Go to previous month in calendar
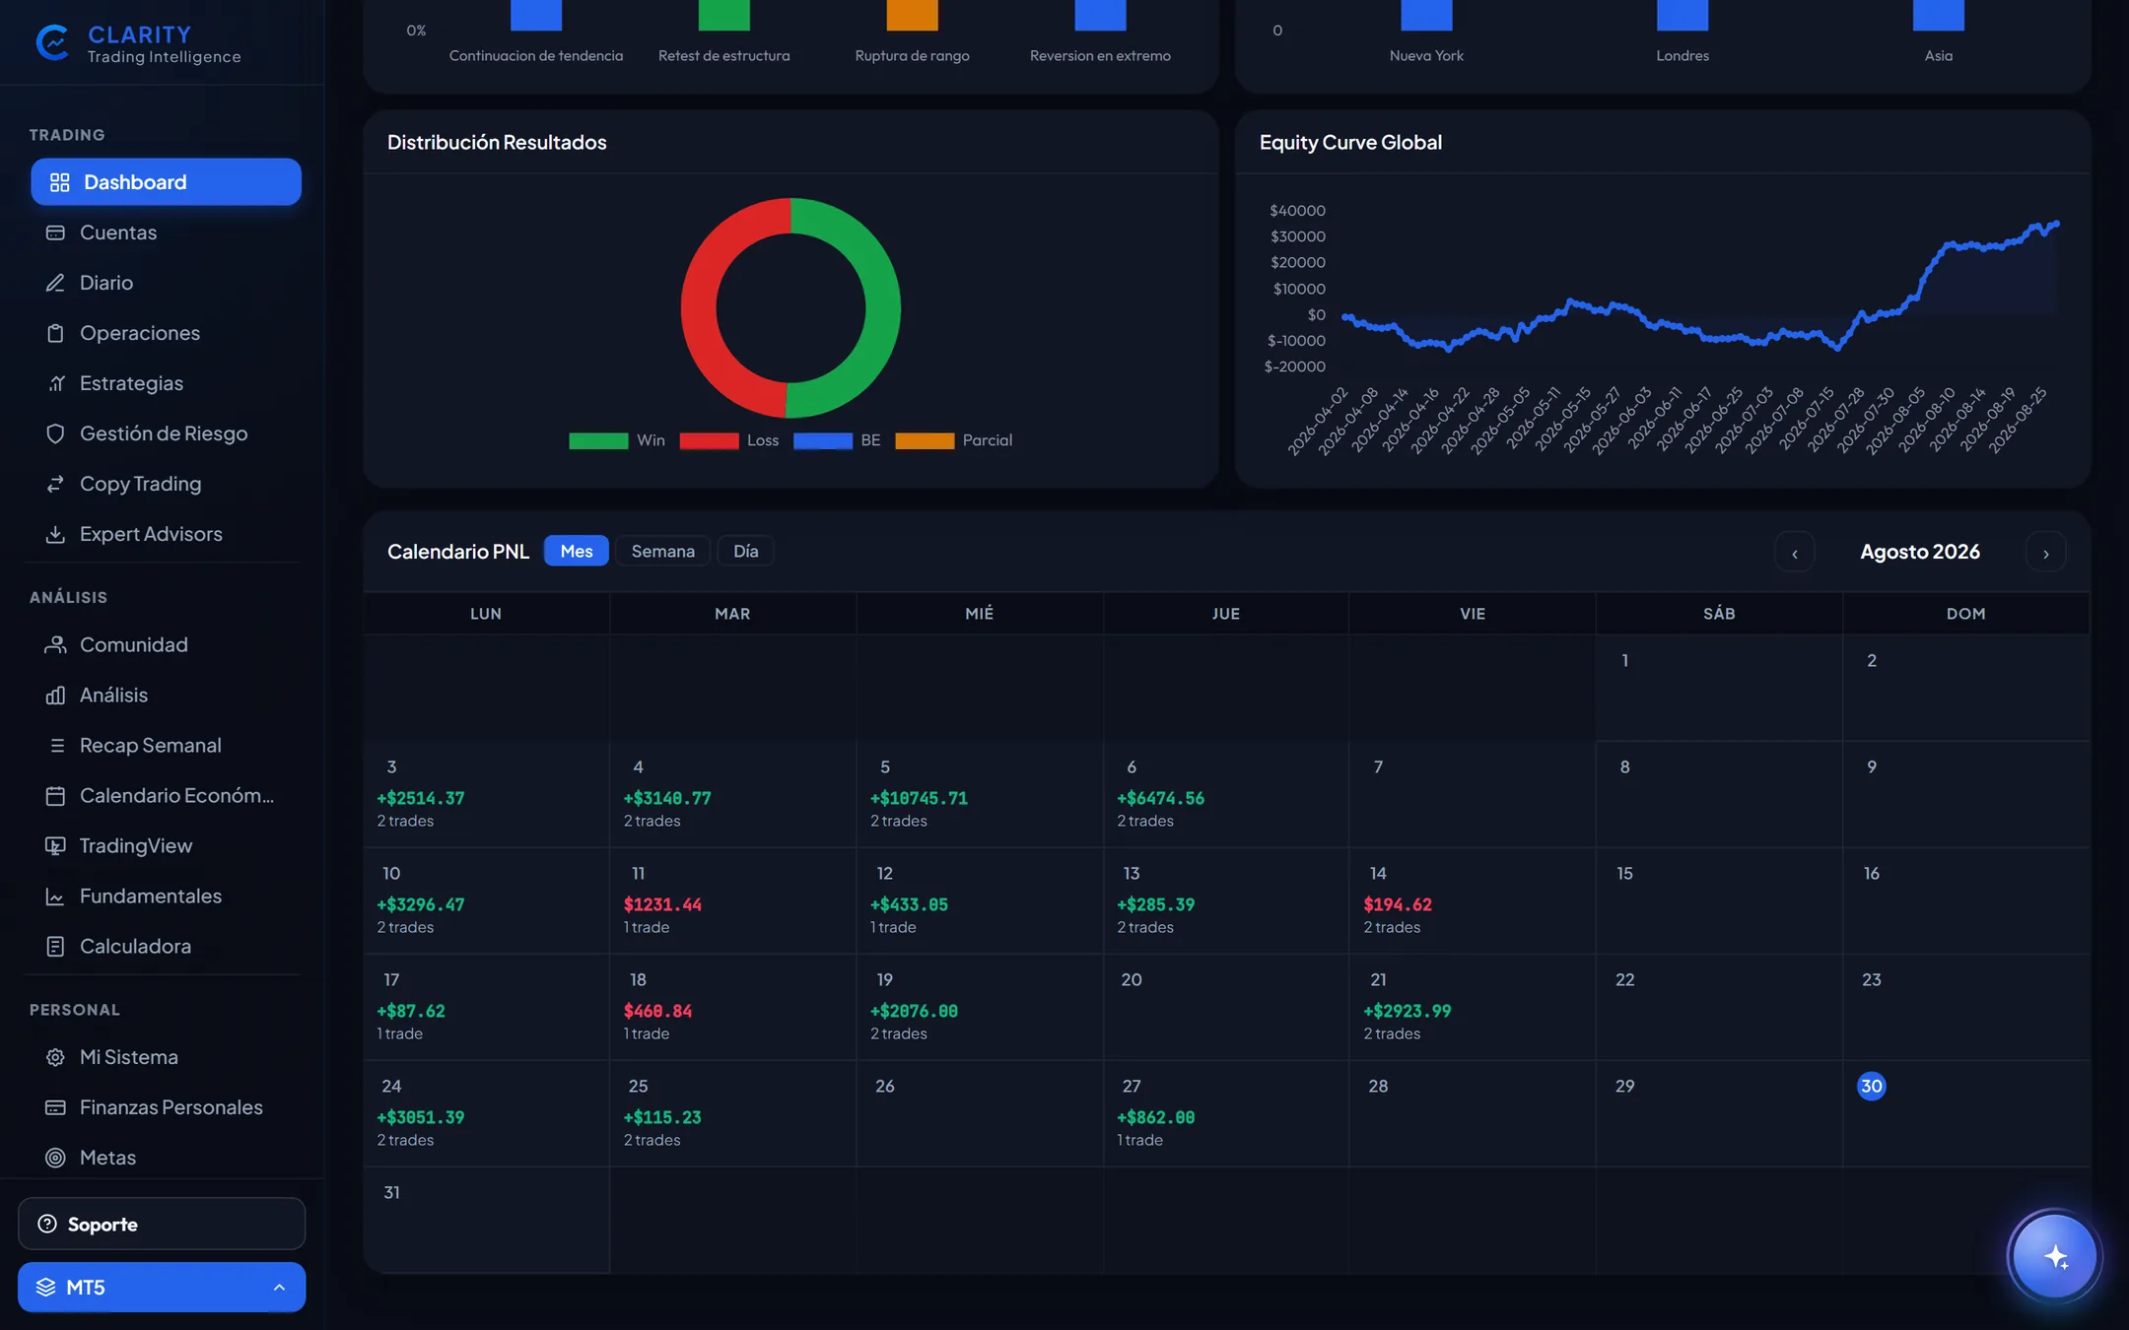The image size is (2129, 1330). point(1795,552)
